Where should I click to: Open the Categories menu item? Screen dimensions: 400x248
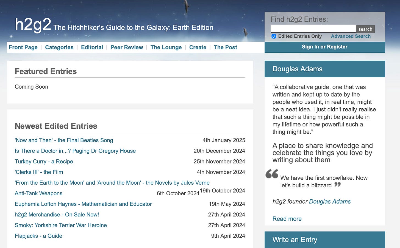tap(59, 47)
